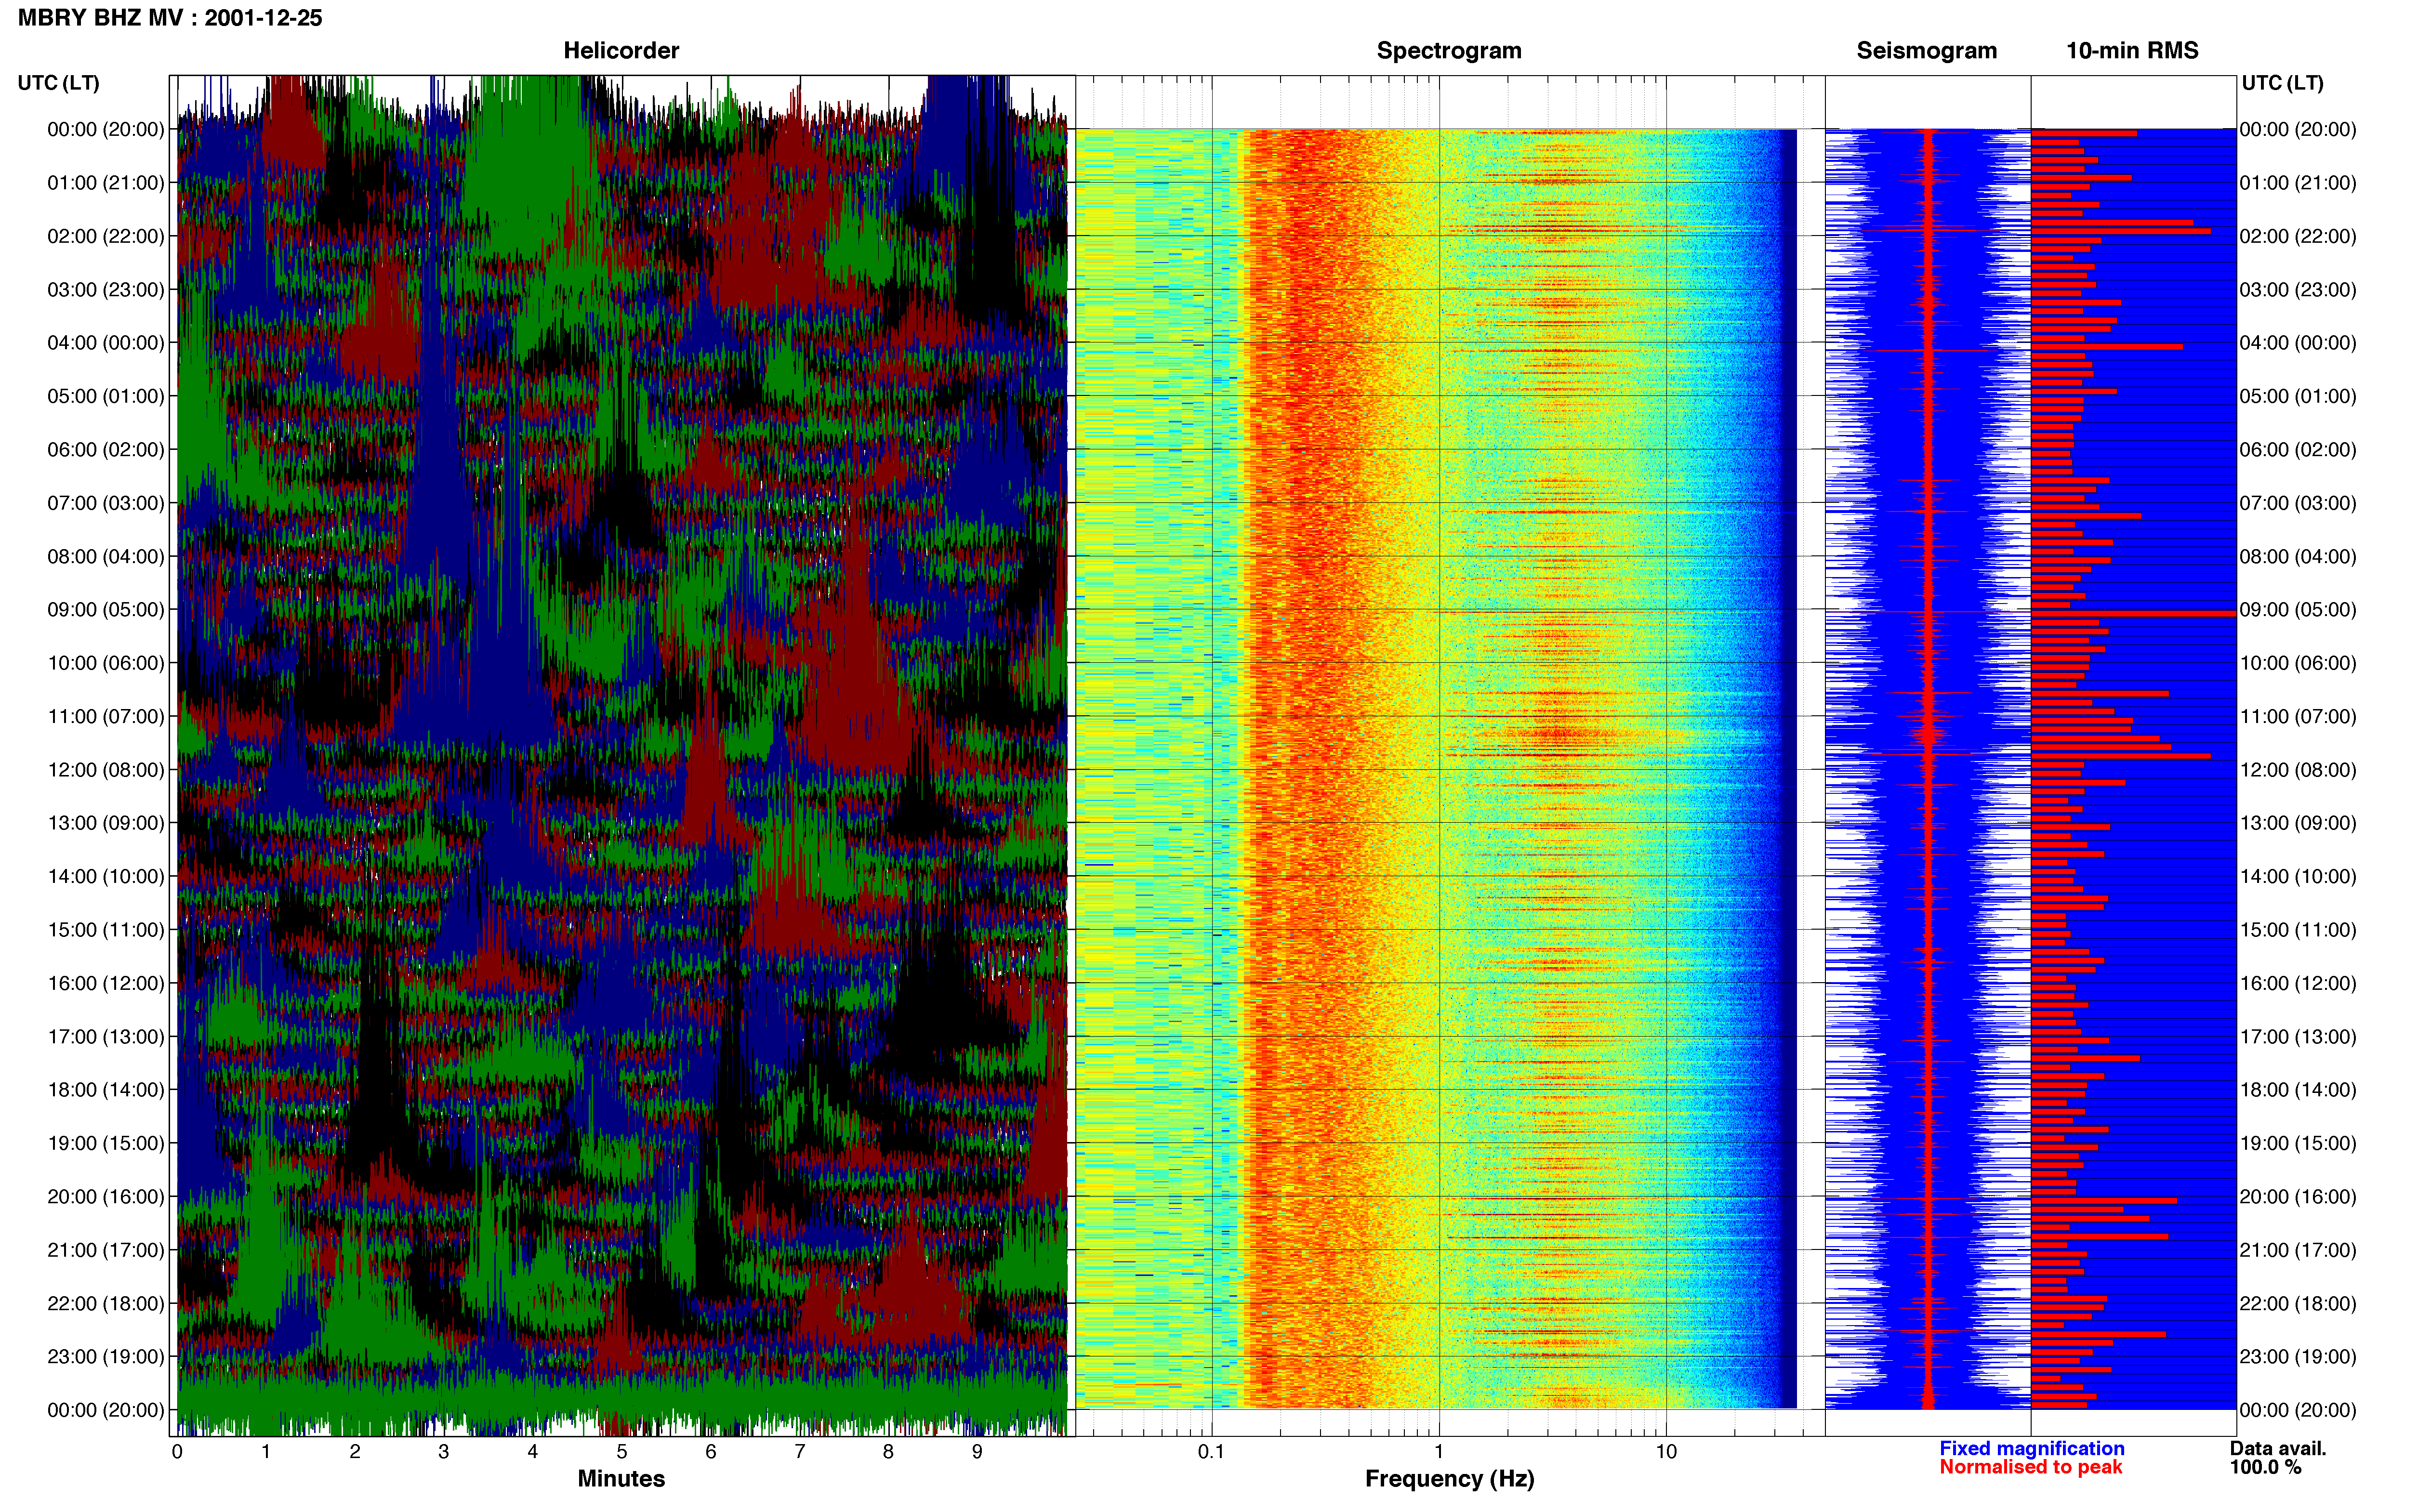The width and height of the screenshot is (2418, 1512).
Task: Click the '10' frequency tick label
Action: [1666, 1452]
